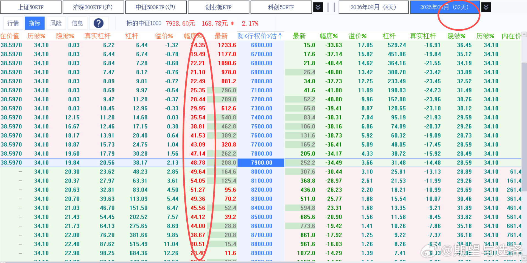Image resolution: width=527 pixels, height=263 pixels.
Task: Click the put latest price 1072.0
Action: 306,253
